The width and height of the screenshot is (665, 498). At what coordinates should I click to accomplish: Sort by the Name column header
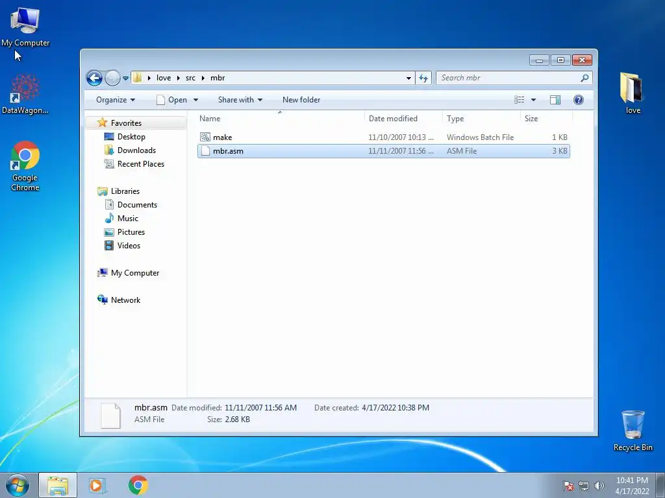click(280, 119)
